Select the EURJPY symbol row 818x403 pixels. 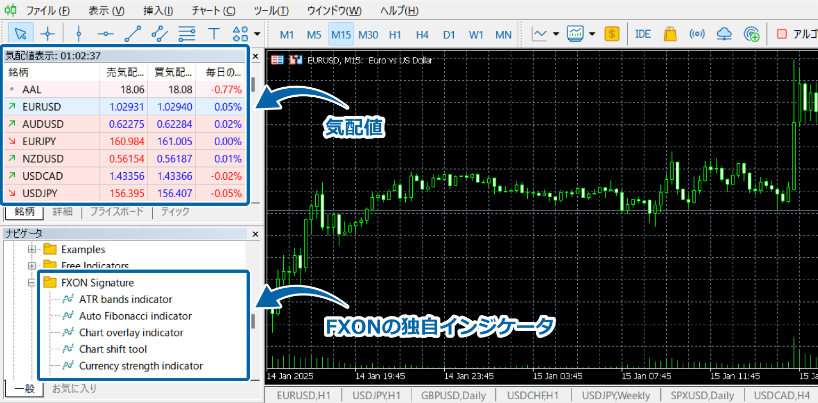coord(125,141)
